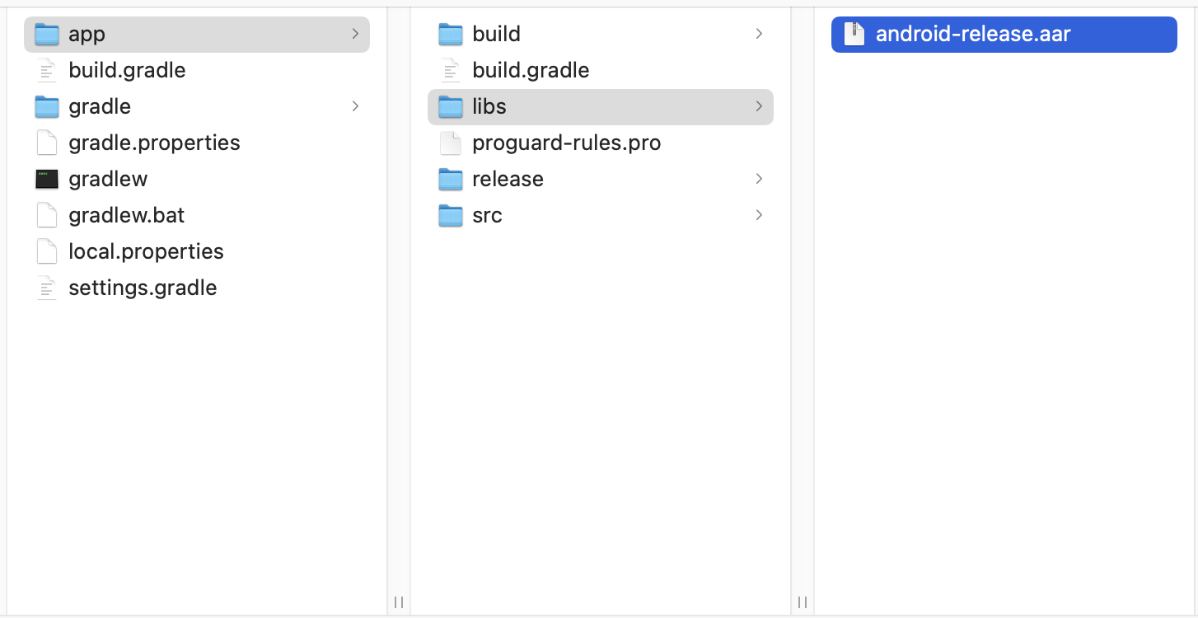Expand the build folder chevron

pyautogui.click(x=759, y=34)
